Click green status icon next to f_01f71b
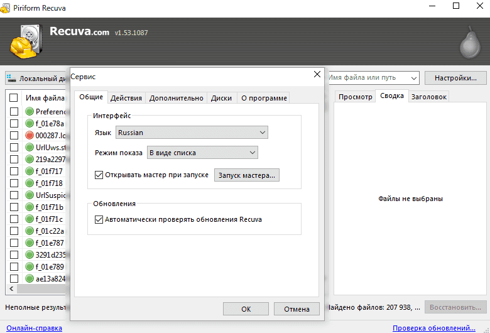 30,207
